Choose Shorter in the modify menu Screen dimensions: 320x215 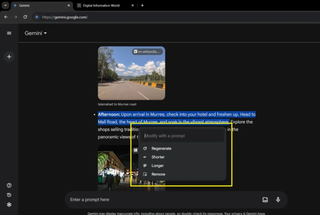158,157
